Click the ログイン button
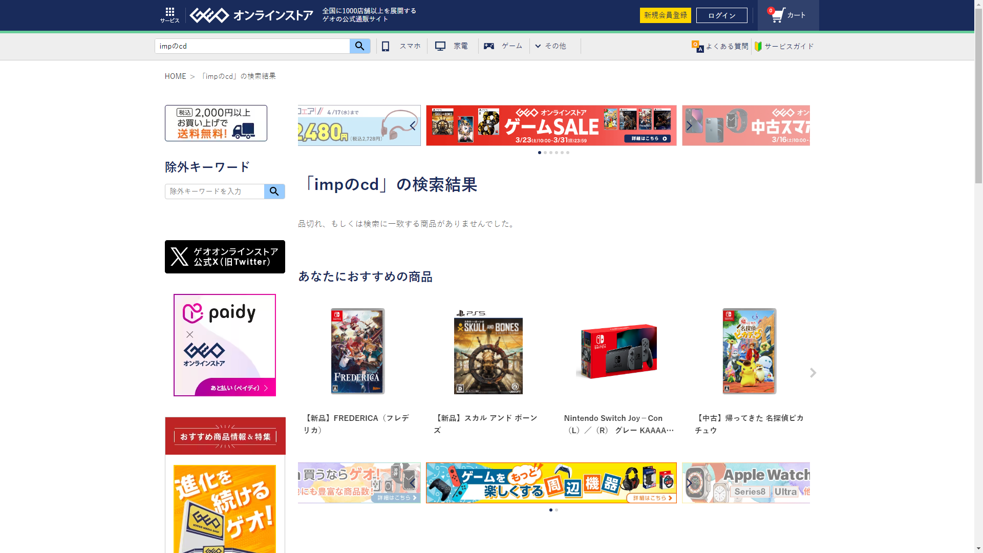Image resolution: width=983 pixels, height=553 pixels. click(721, 15)
